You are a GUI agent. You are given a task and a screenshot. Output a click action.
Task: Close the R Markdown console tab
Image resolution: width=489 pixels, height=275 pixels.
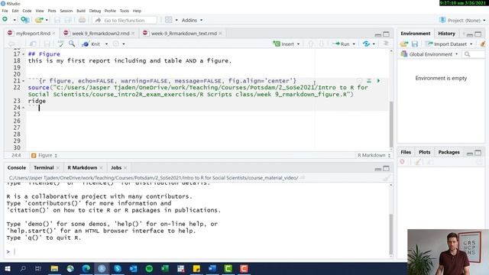[x=101, y=168]
